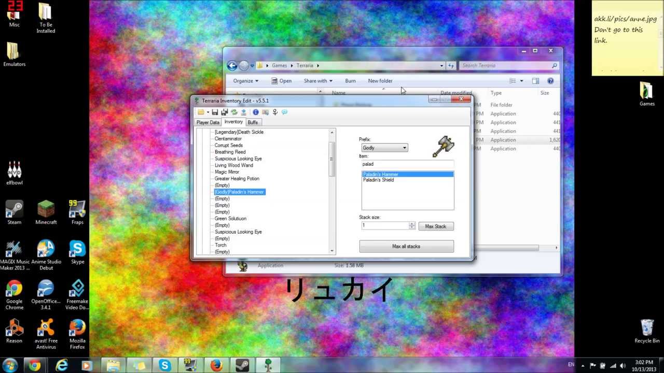Click the anchor-shaped toolbar icon
Viewport: 664px width, 373px height.
click(x=275, y=112)
